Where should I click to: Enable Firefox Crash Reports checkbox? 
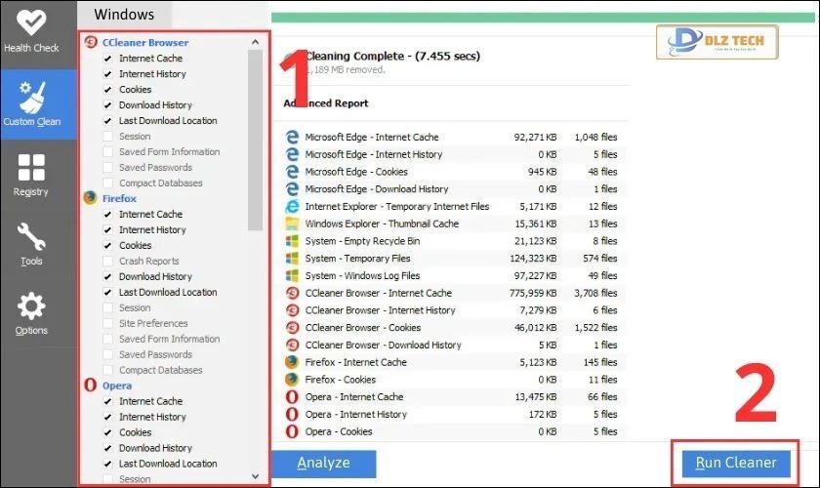(x=107, y=262)
